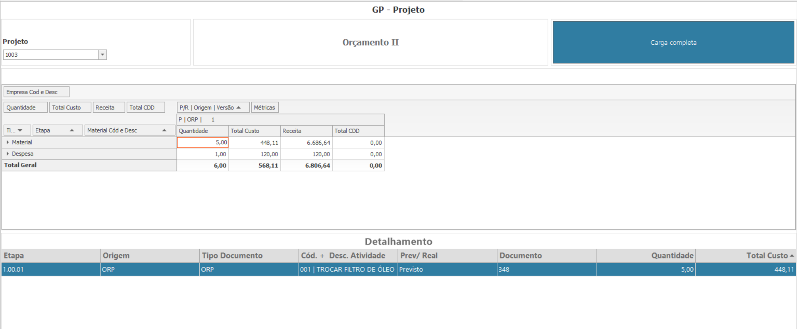Select the Previsto cell
The height and width of the screenshot is (329, 797).
click(447, 269)
